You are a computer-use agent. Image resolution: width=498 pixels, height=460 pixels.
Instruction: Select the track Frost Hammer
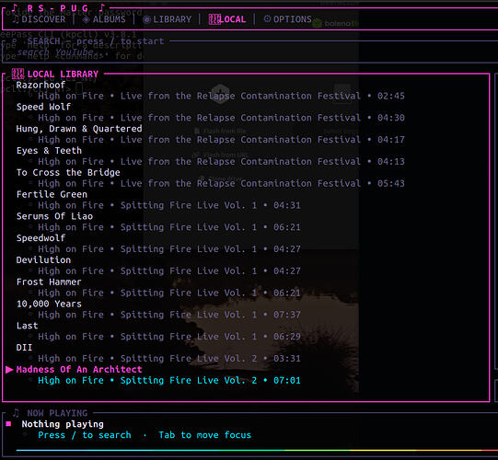click(49, 282)
